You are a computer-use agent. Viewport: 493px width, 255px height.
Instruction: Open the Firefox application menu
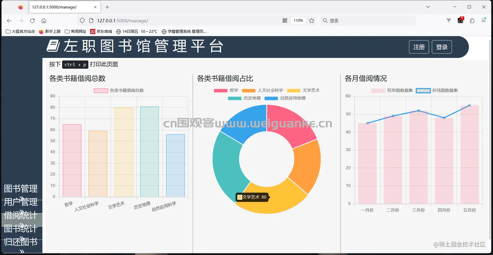(x=484, y=20)
